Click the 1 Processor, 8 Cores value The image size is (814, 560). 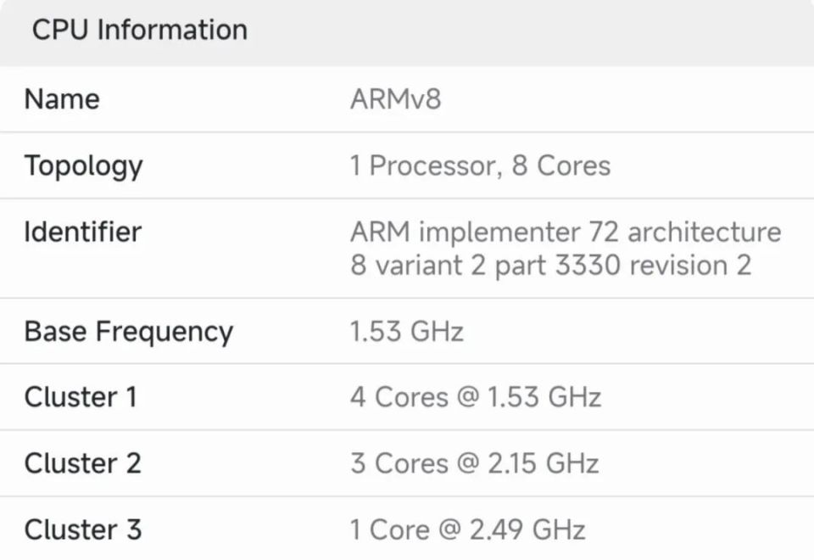pos(480,165)
